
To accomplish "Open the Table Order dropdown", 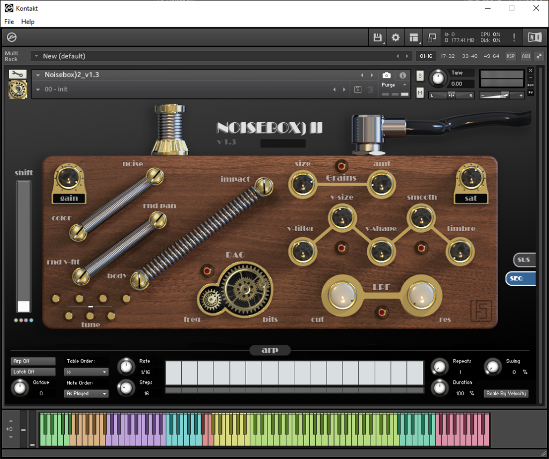I will click(86, 372).
